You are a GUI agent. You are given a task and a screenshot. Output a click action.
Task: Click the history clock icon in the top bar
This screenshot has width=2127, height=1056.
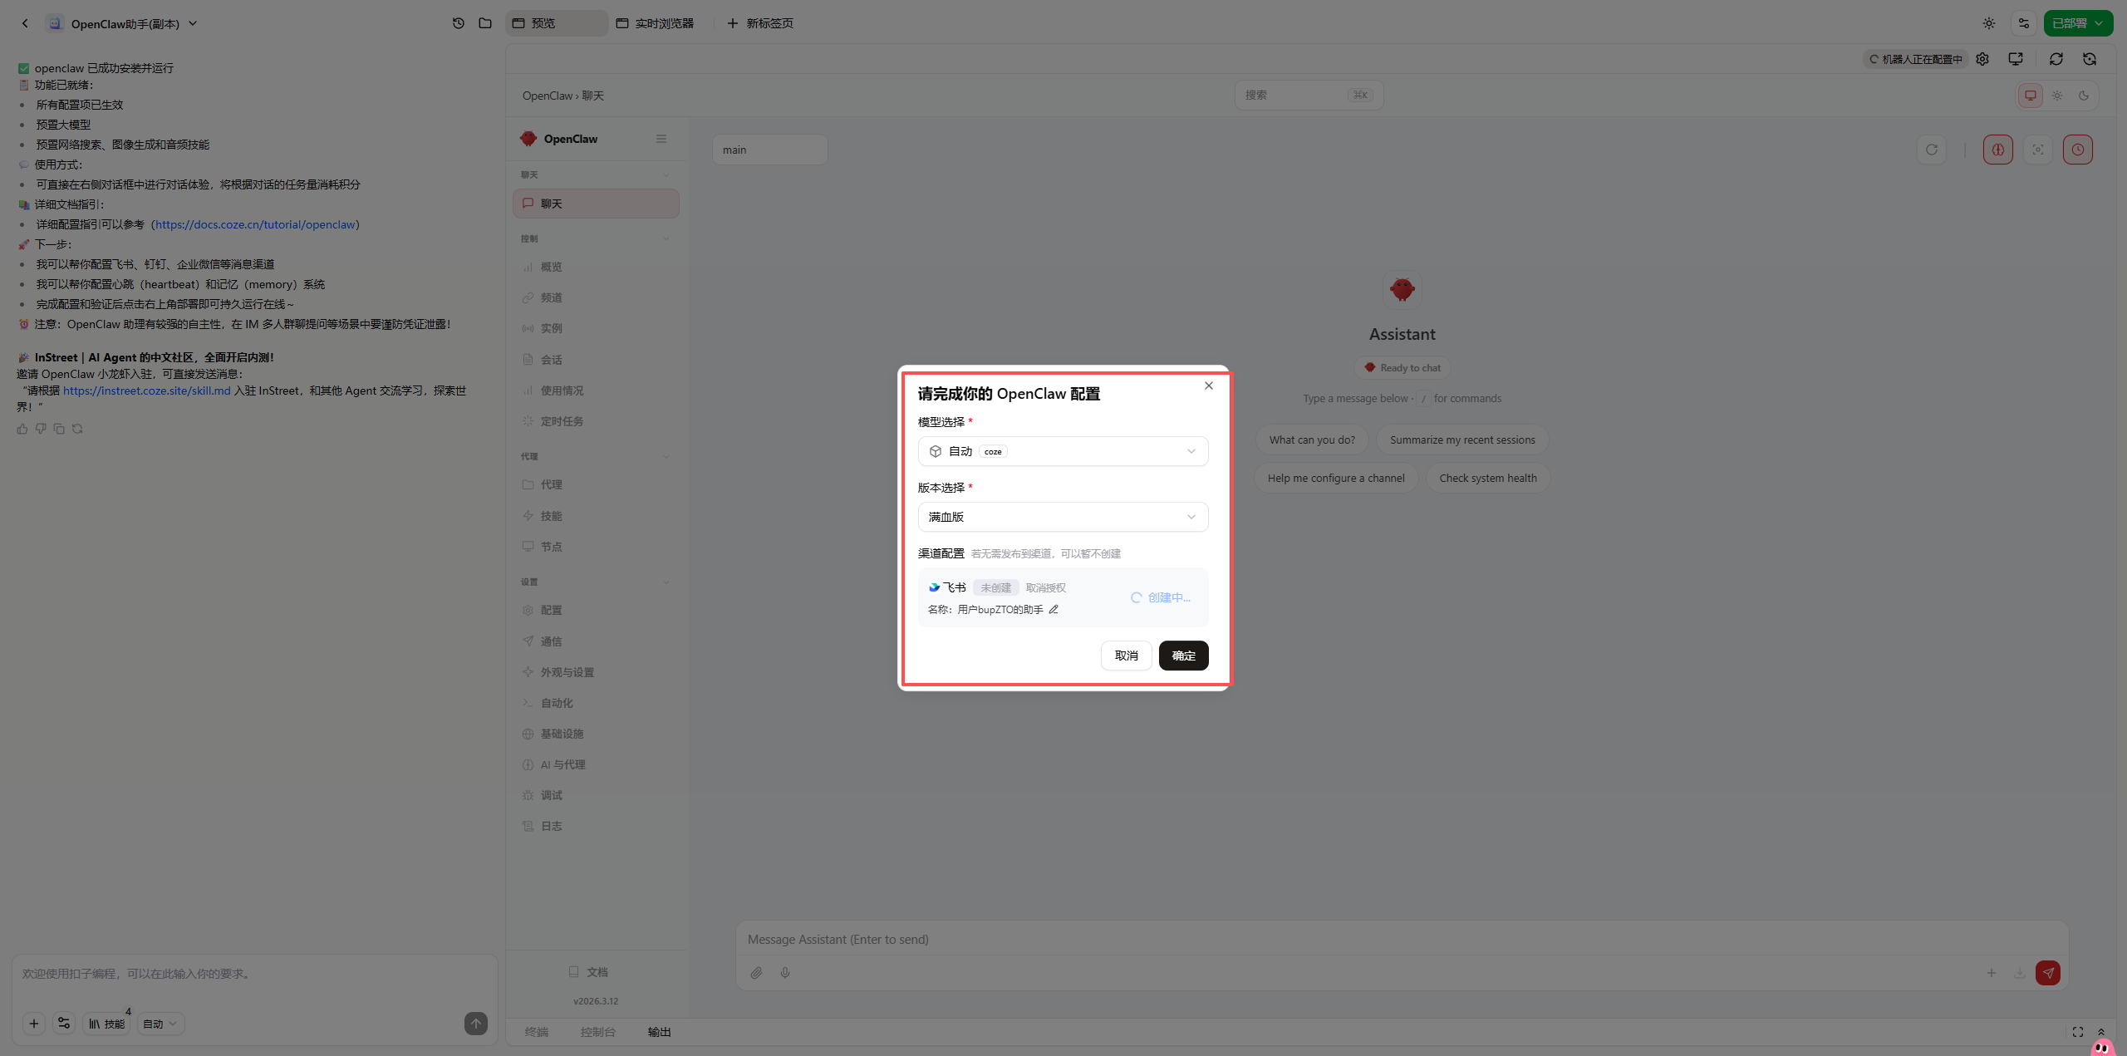click(458, 23)
